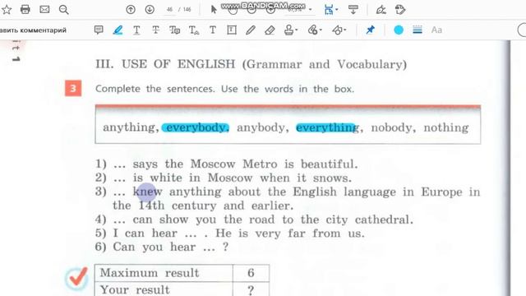Click 'the 14th century and earlier' line

tap(203, 206)
